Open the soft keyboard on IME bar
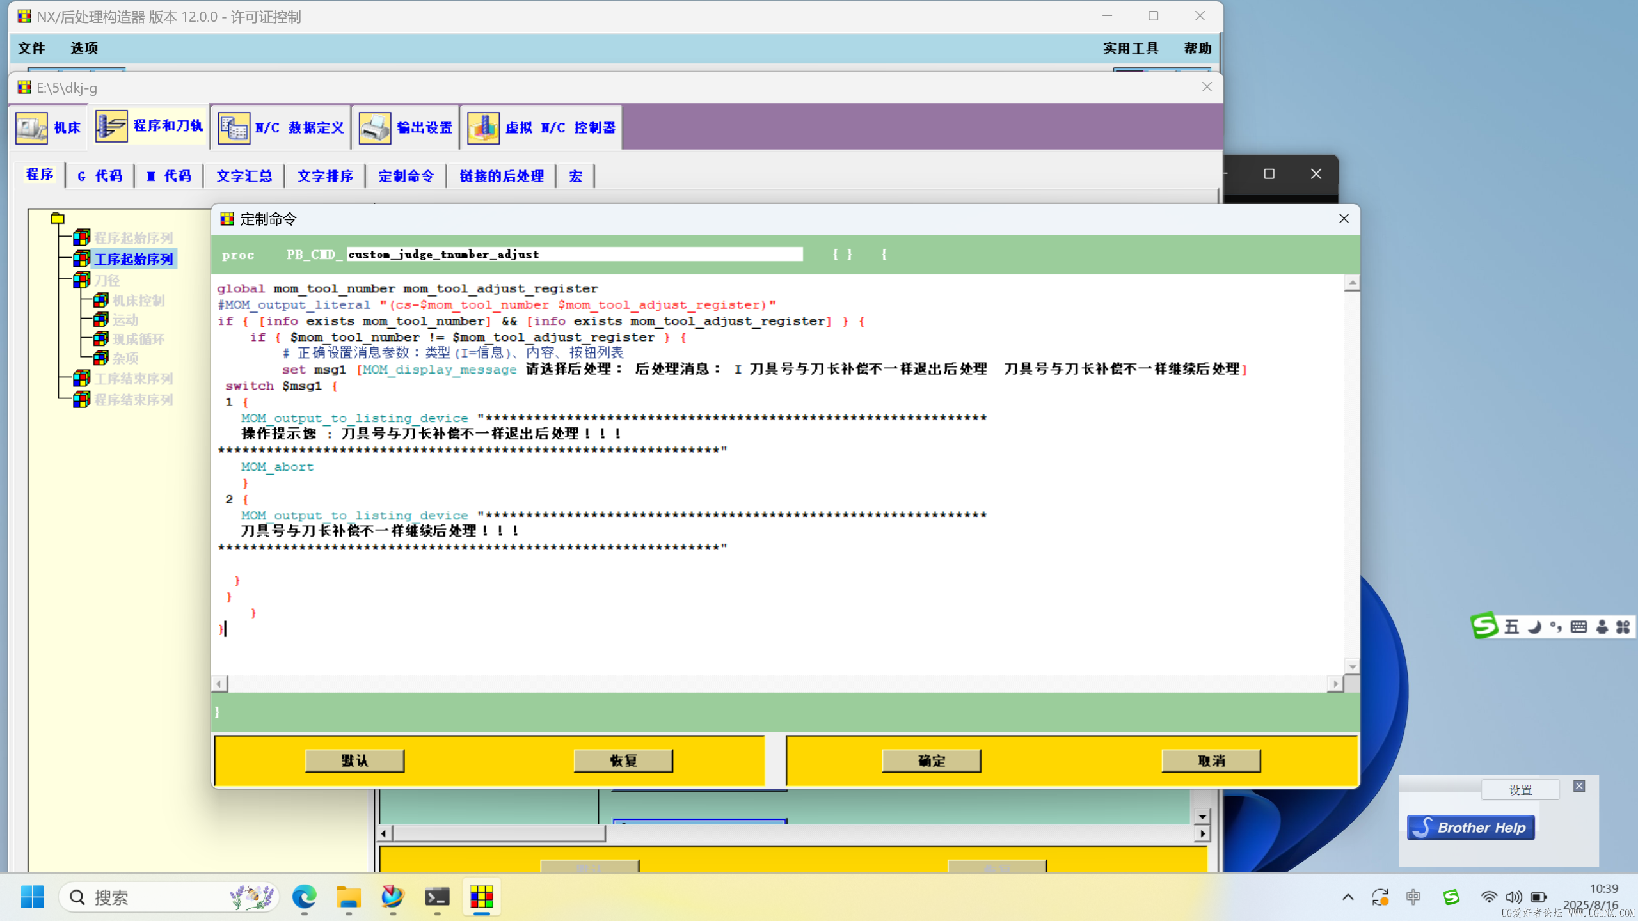 (x=1578, y=627)
